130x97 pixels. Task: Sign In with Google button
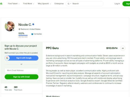pos(21,58)
